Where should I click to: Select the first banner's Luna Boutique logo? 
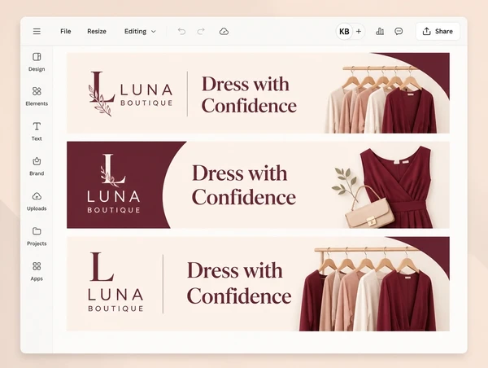131,94
